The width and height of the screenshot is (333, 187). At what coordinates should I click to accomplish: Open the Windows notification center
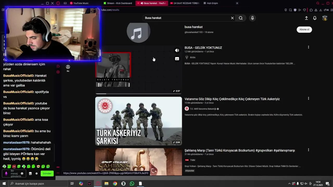coord(328,184)
